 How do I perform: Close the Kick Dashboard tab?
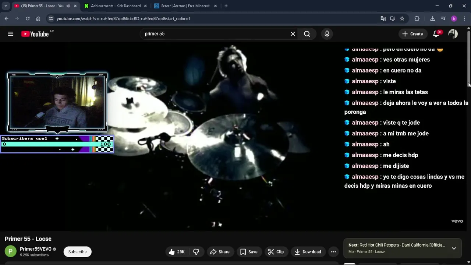[145, 6]
